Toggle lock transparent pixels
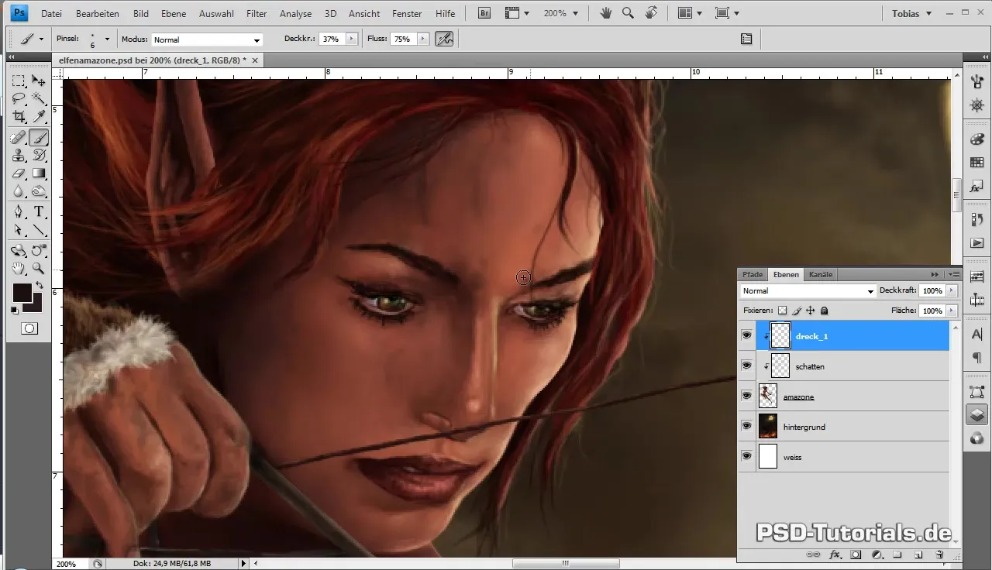Viewport: 992px width, 570px height. [783, 311]
